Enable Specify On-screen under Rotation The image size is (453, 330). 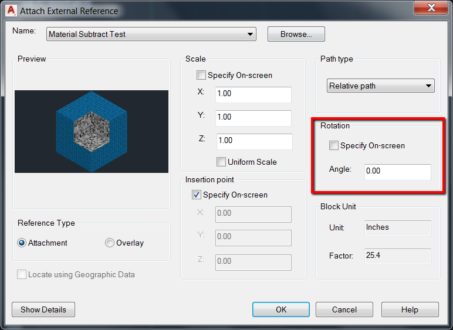(x=334, y=145)
